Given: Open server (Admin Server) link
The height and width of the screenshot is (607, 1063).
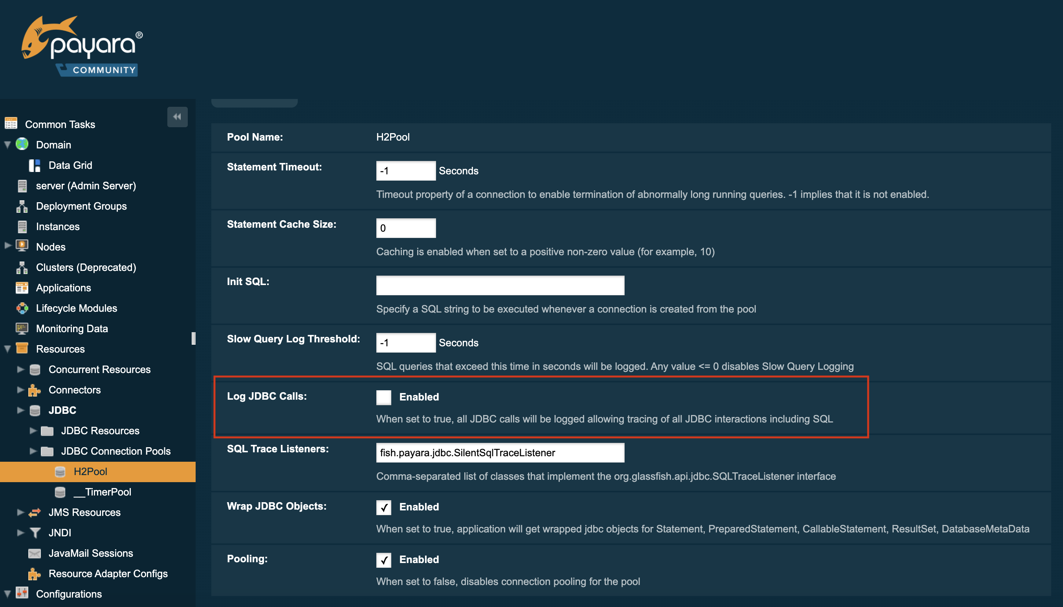Looking at the screenshot, I should [x=86, y=186].
